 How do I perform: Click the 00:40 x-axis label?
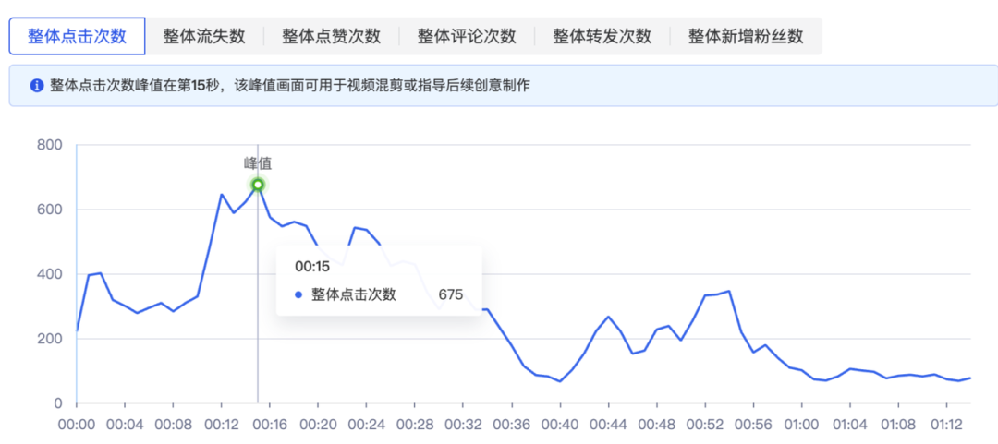(560, 425)
